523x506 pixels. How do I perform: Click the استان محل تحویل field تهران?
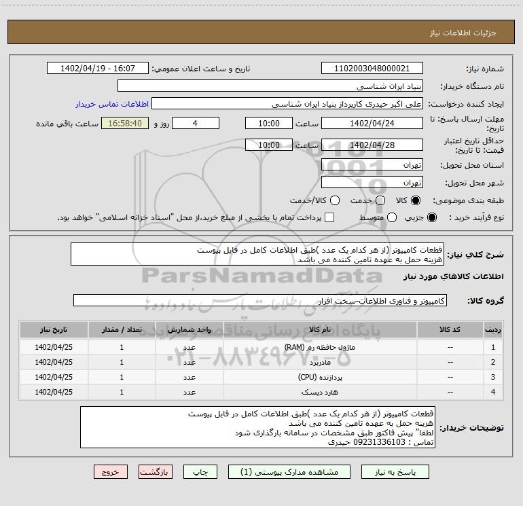(x=372, y=165)
